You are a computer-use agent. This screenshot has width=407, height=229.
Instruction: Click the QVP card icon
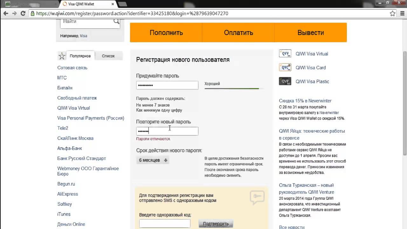285,81
